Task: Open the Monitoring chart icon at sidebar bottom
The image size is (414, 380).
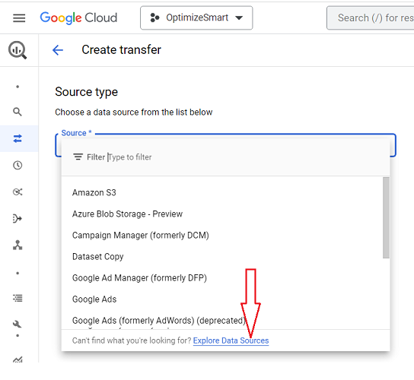Action: pyautogui.click(x=18, y=359)
